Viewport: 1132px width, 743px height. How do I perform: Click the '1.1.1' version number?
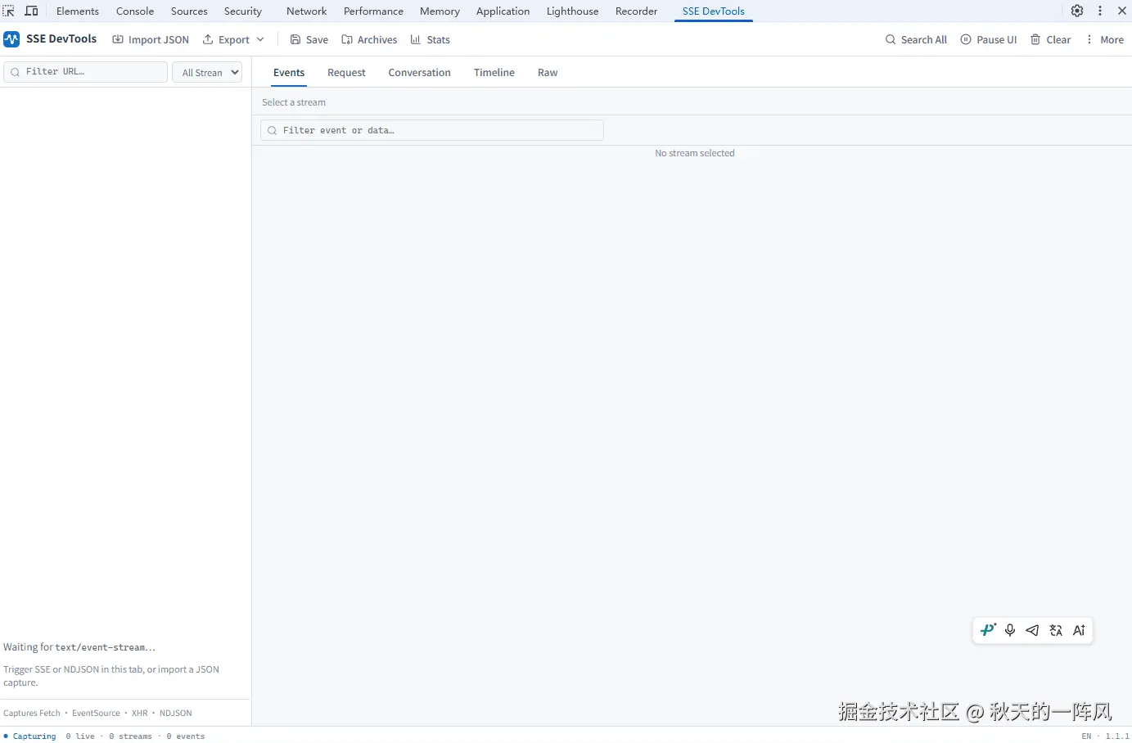tap(1117, 736)
